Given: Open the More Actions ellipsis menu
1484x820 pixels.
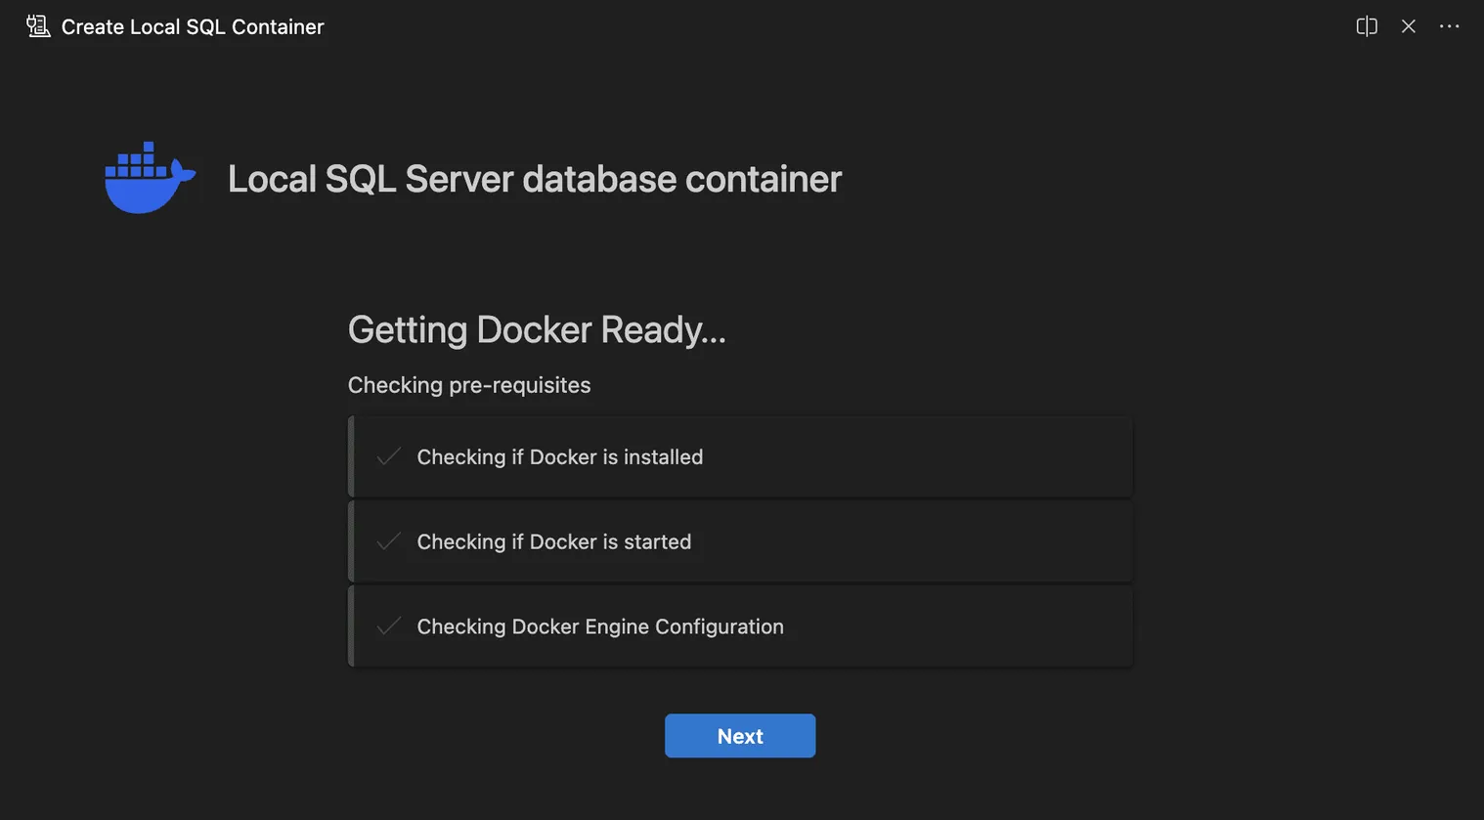Looking at the screenshot, I should click(1450, 26).
